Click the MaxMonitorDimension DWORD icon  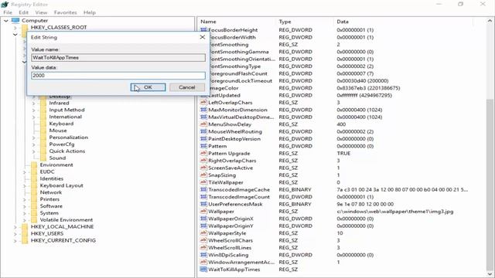click(x=203, y=110)
